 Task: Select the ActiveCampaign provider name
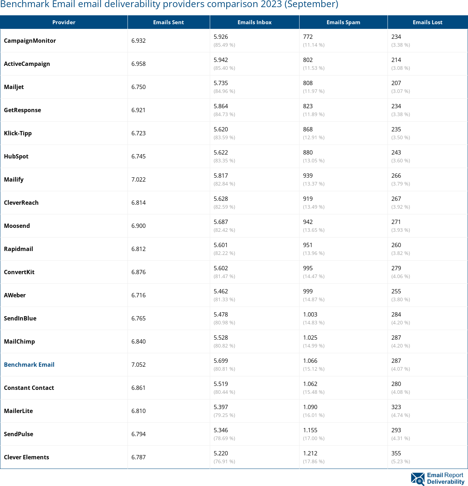click(x=27, y=64)
